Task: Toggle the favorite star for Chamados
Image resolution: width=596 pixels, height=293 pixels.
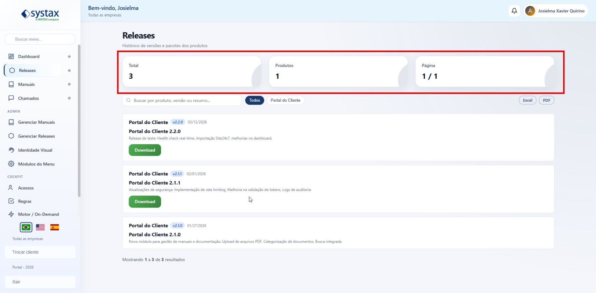Action: tap(69, 98)
